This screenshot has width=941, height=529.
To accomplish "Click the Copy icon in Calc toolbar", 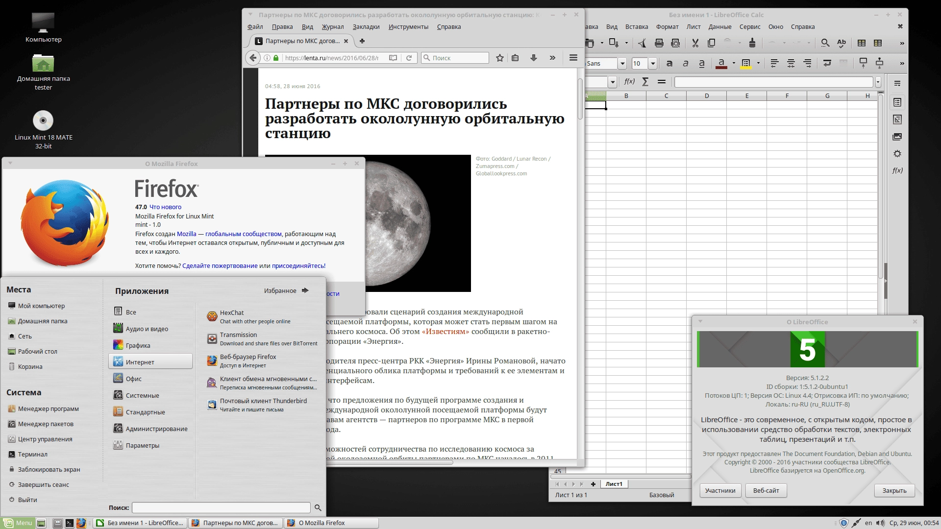I will (711, 43).
